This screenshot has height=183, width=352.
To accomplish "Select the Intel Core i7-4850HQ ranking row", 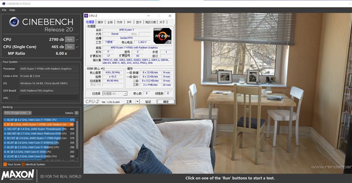I will [39, 147].
